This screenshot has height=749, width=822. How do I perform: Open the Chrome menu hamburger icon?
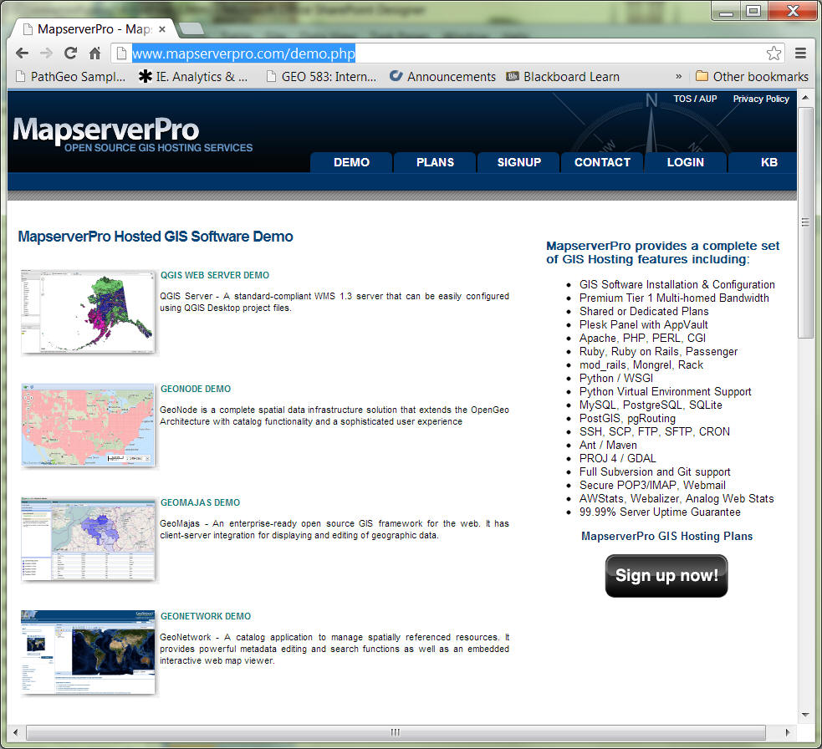(800, 53)
